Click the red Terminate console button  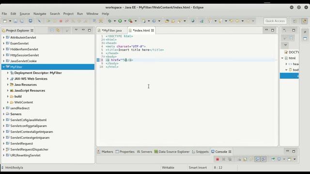[217, 159]
